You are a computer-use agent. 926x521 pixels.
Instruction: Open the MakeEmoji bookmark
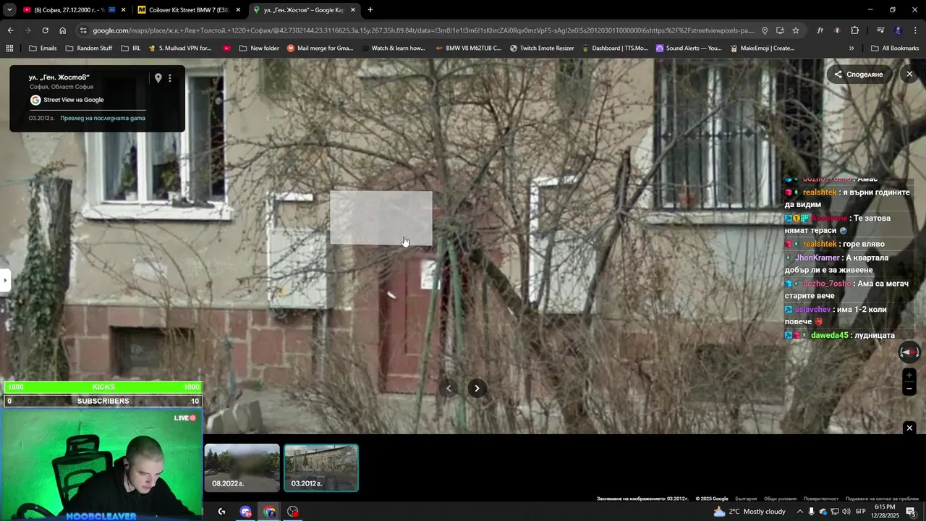click(x=763, y=48)
